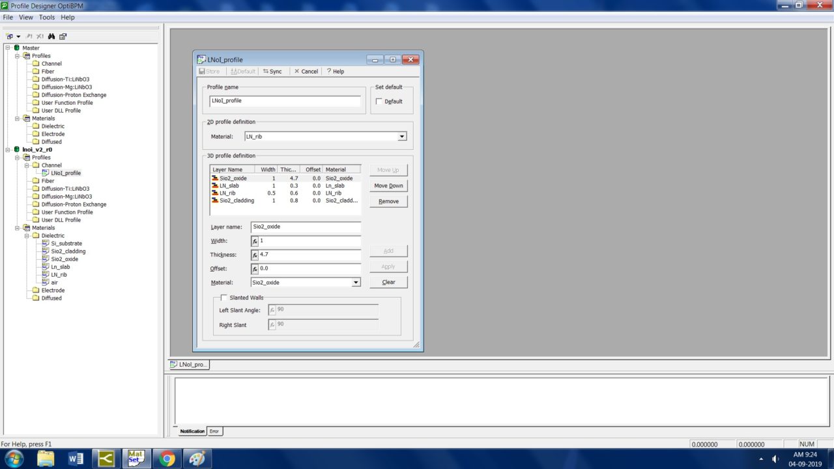Open Google Chrome from the taskbar
This screenshot has height=469, width=834.
(x=167, y=459)
